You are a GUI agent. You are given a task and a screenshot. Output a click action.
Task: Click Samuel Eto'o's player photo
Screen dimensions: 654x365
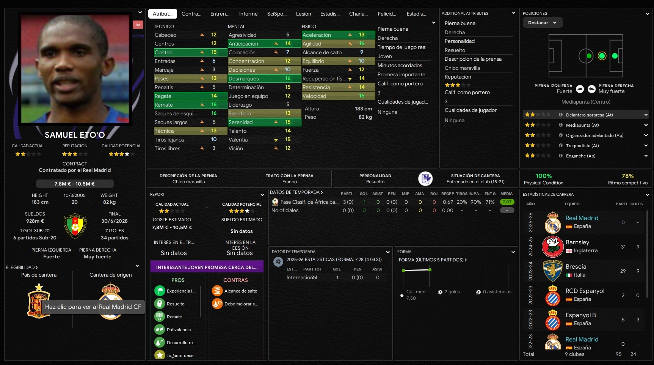click(x=75, y=68)
